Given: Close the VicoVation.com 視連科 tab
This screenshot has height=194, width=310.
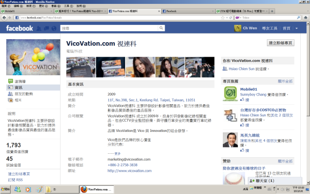Looking at the screenshot, I should [159, 11].
